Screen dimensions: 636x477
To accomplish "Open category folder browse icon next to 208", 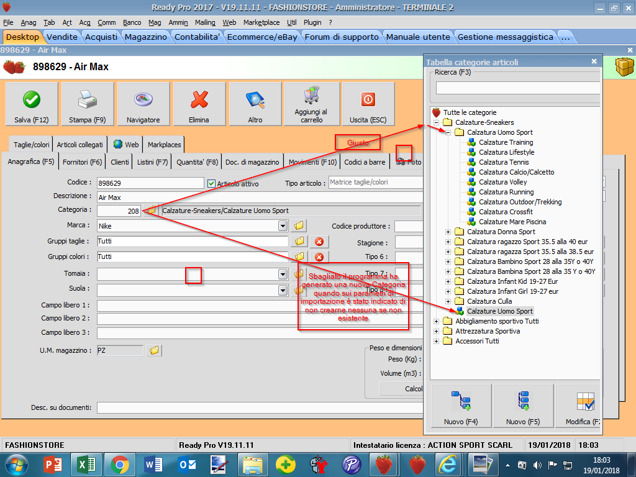I will (151, 211).
